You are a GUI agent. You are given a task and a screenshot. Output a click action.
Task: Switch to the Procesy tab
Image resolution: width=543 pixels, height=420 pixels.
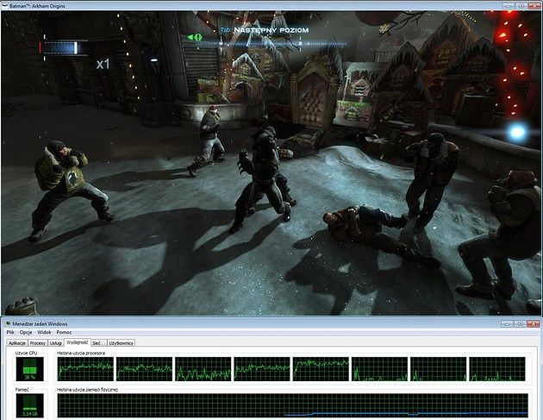click(x=38, y=343)
